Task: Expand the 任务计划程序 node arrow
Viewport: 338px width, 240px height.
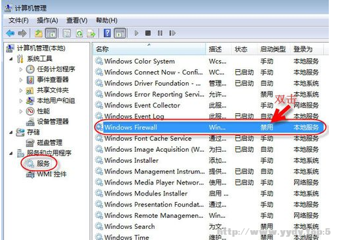Action: [x=21, y=69]
